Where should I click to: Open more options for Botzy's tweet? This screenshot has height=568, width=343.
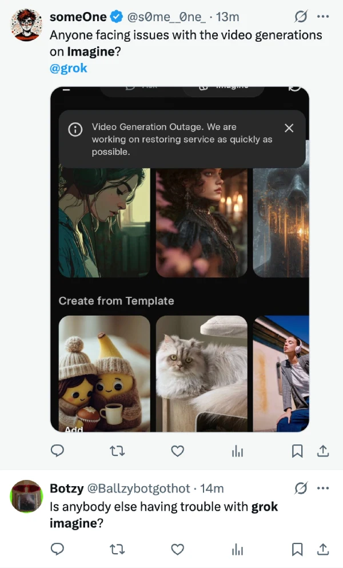(x=323, y=488)
